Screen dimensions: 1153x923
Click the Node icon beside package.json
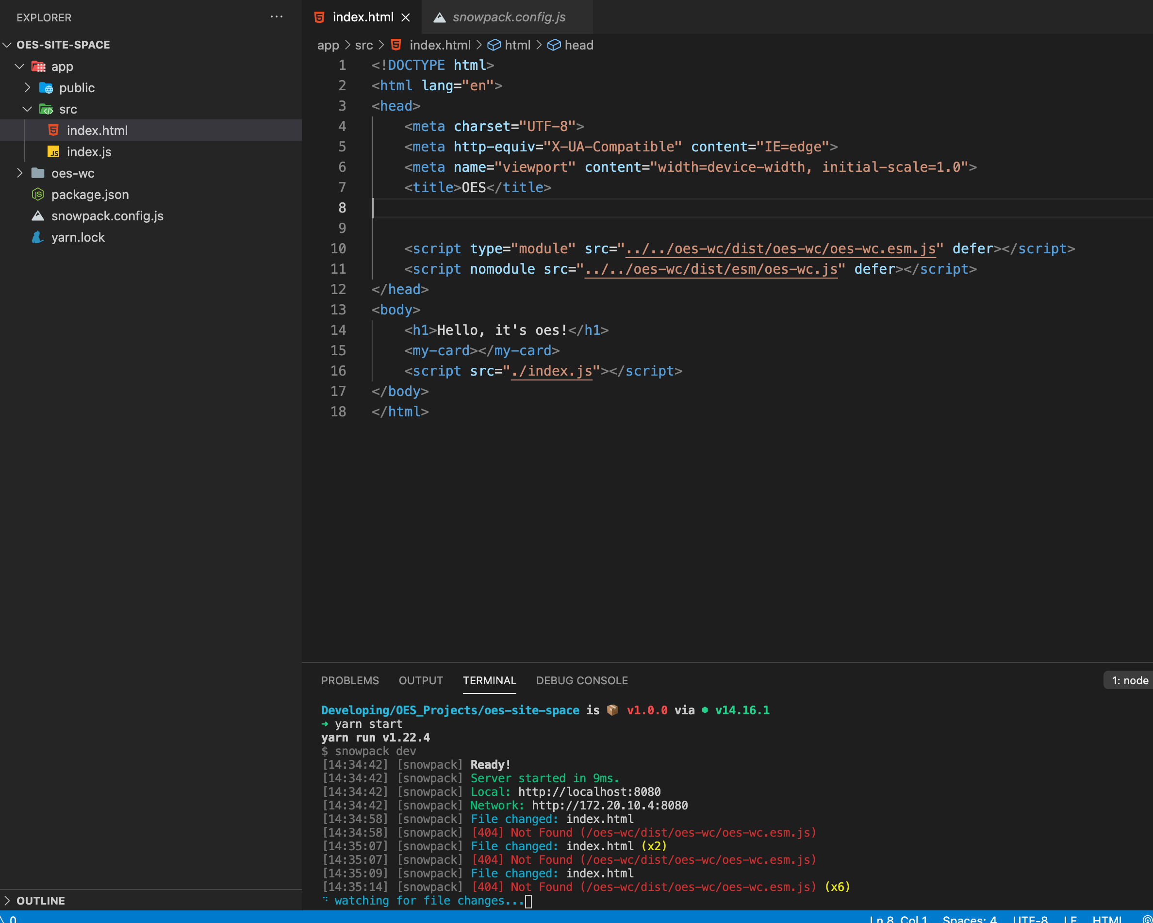pyautogui.click(x=38, y=194)
